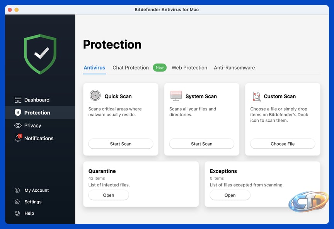Click the Protection page heading

point(112,45)
